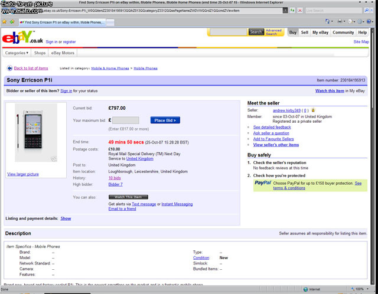The image size is (378, 294).
Task: Click Add to Favourite Sellers link
Action: pos(273,139)
